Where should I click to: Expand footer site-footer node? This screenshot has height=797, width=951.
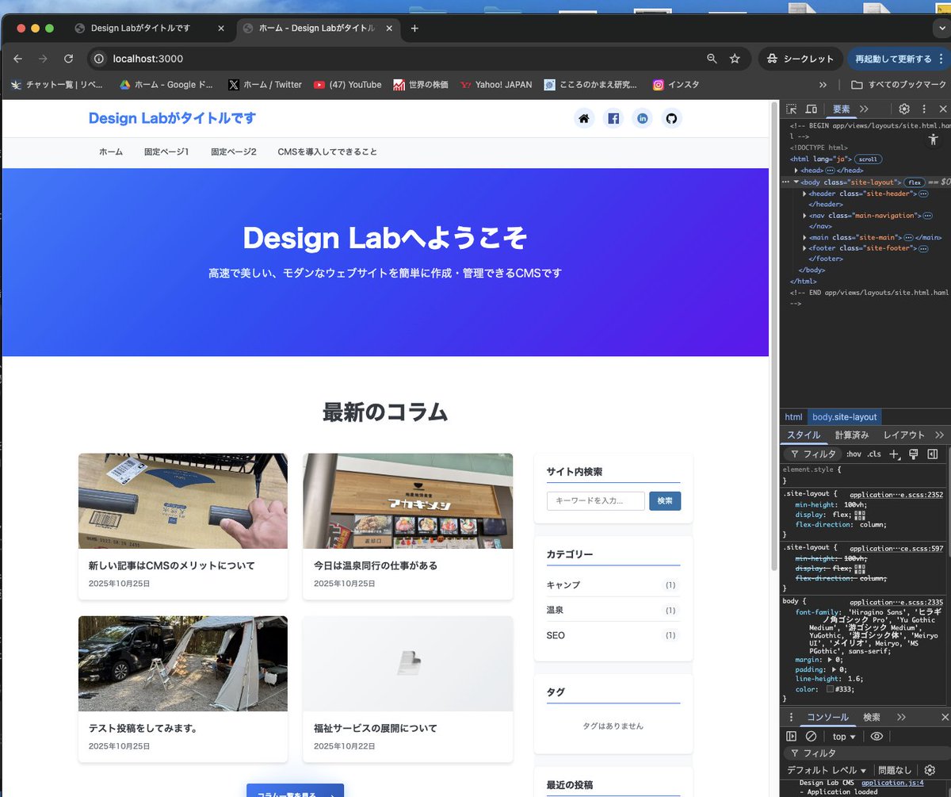click(805, 248)
